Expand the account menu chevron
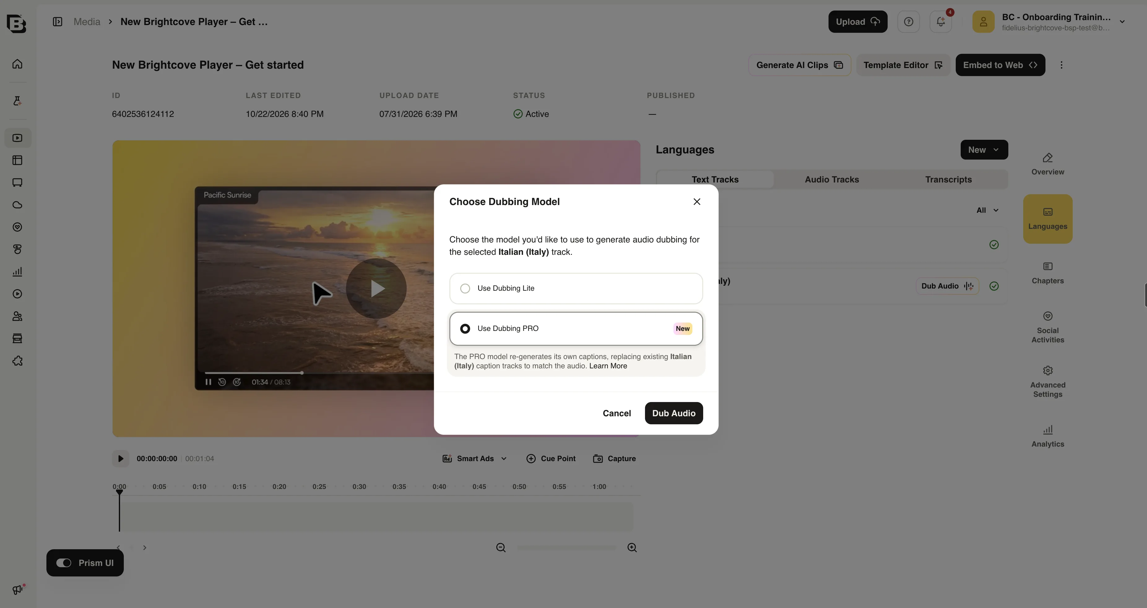 click(x=1122, y=22)
